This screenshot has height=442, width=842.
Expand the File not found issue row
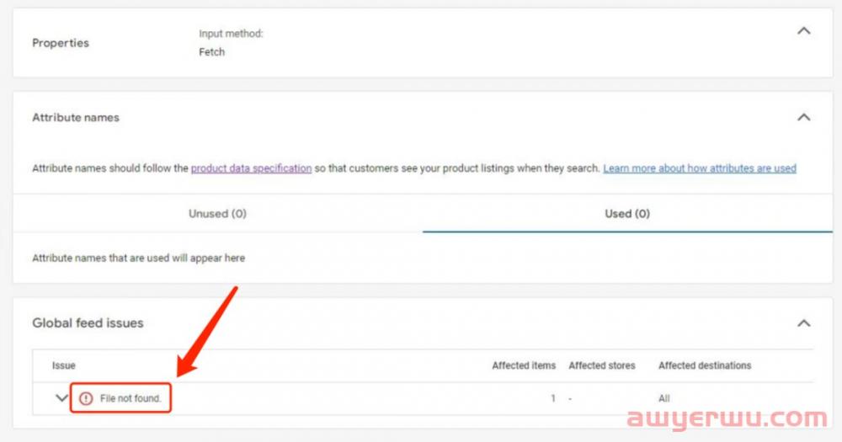(61, 398)
